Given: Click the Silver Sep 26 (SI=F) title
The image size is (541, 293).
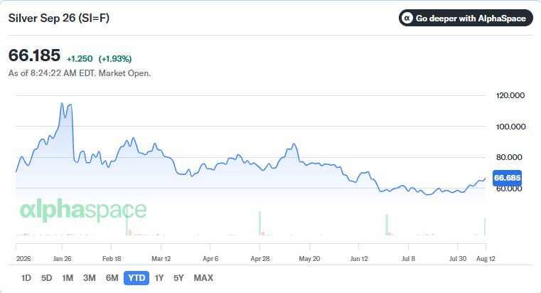Looking at the screenshot, I should 59,18.
